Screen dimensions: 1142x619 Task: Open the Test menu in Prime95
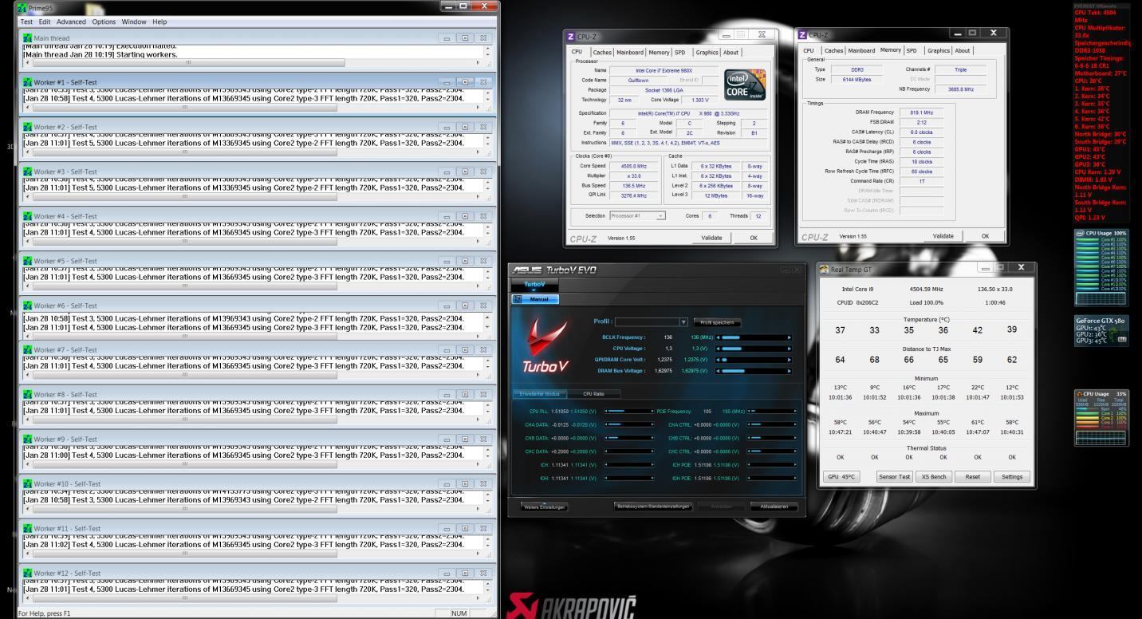28,22
